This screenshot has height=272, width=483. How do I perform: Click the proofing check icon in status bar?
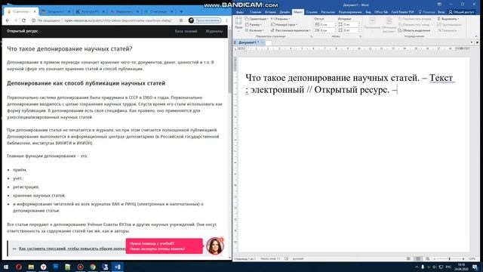click(x=287, y=258)
